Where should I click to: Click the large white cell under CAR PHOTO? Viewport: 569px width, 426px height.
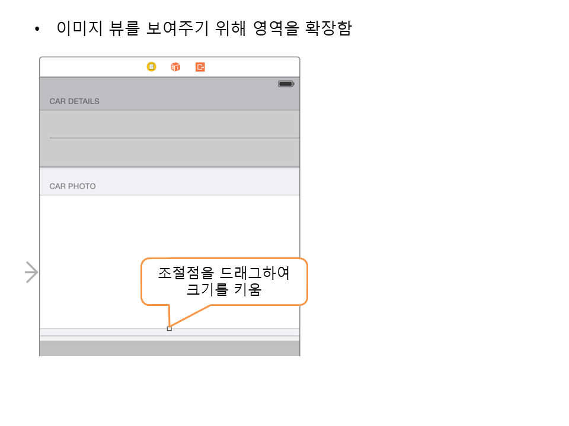89,237
